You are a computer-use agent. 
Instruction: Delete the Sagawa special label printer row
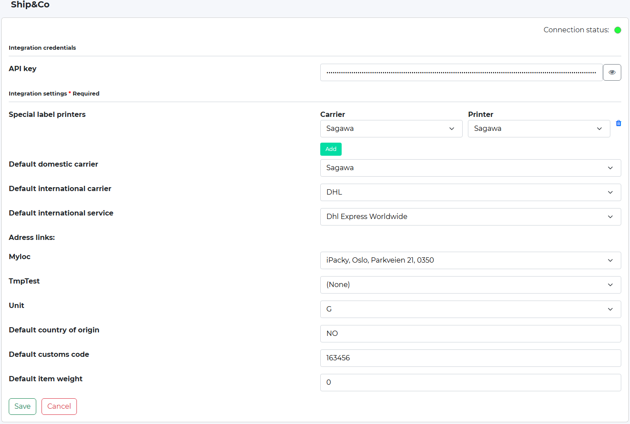[618, 123]
